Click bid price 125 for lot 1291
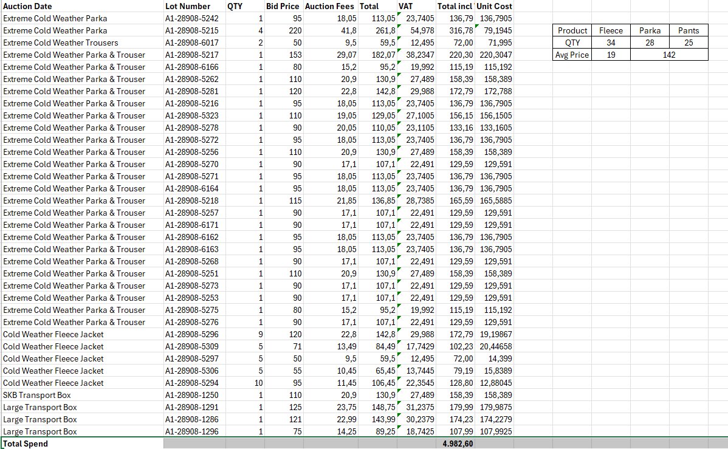Screen dimensions: 728x449 [284, 407]
